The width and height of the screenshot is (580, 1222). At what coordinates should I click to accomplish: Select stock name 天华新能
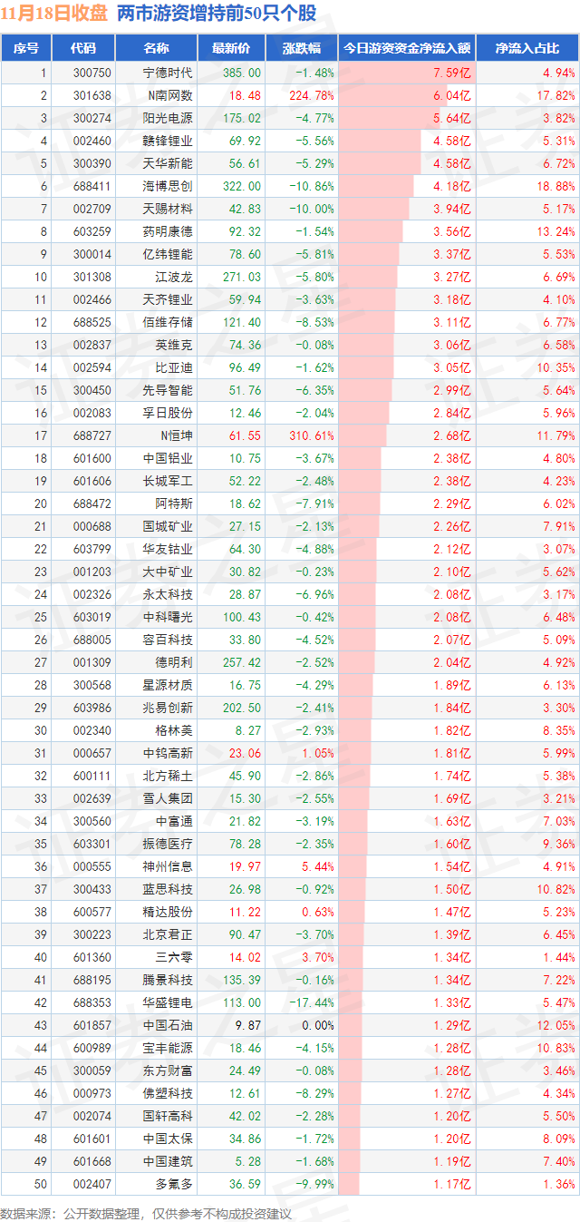click(169, 163)
